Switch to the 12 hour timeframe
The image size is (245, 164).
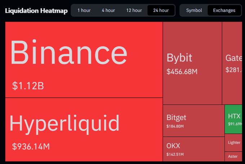tap(134, 10)
